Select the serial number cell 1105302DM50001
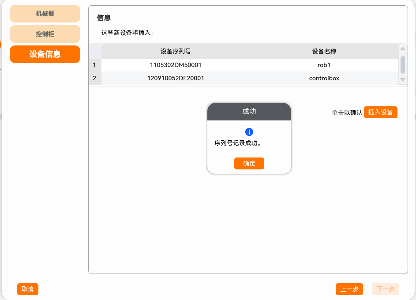 tap(176, 65)
